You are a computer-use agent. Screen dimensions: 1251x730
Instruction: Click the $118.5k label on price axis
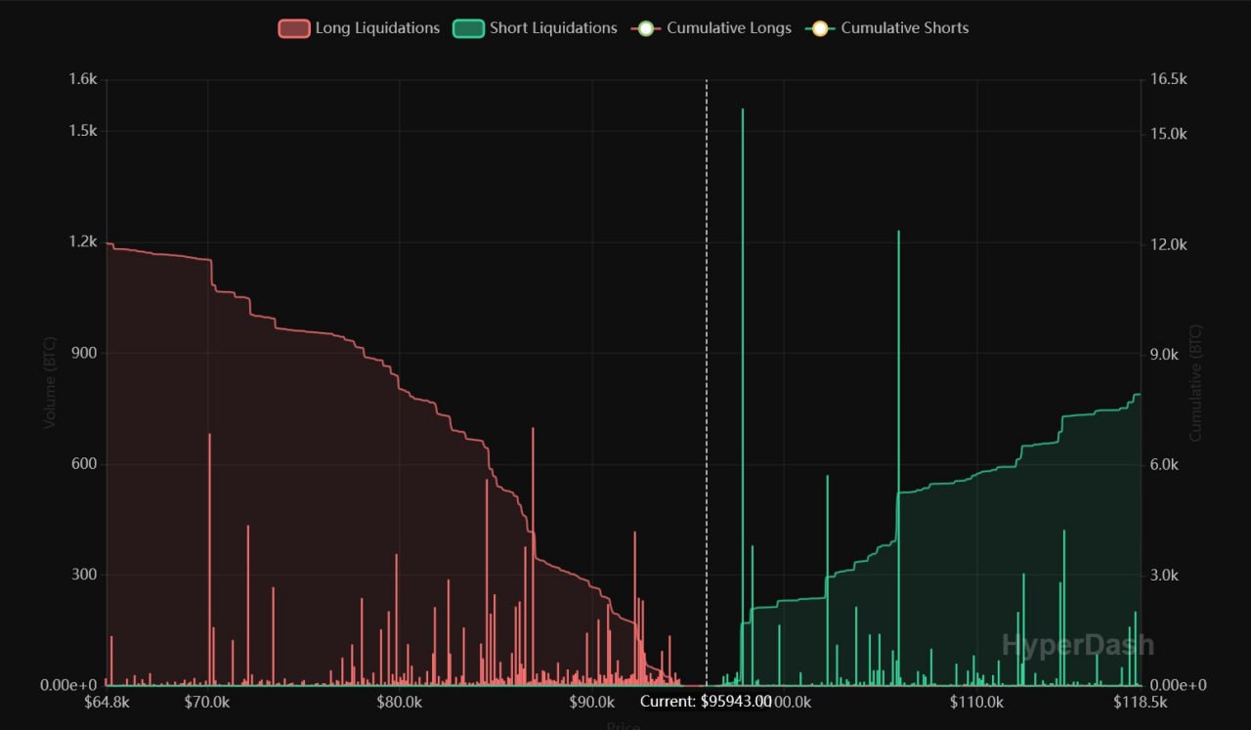[1140, 702]
